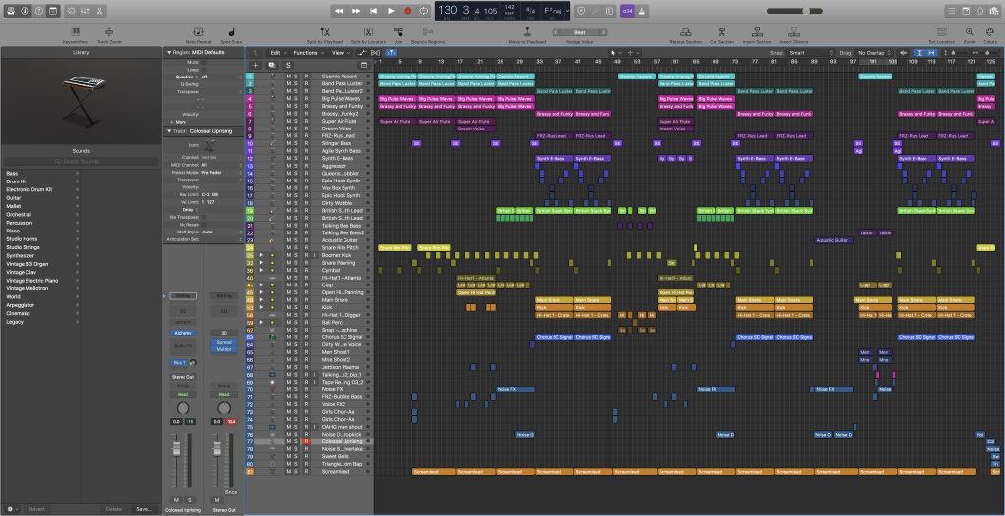Toggle the Toolbar display button
This screenshot has width=1005, height=516.
click(x=53, y=11)
